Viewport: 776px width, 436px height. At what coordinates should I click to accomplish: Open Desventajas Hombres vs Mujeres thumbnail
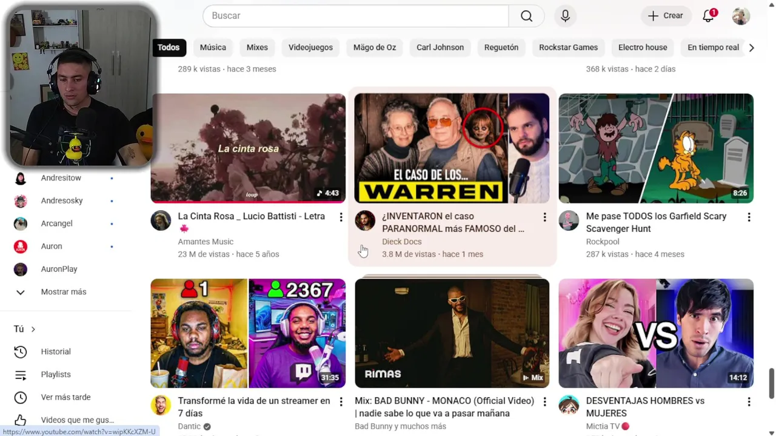coord(656,333)
